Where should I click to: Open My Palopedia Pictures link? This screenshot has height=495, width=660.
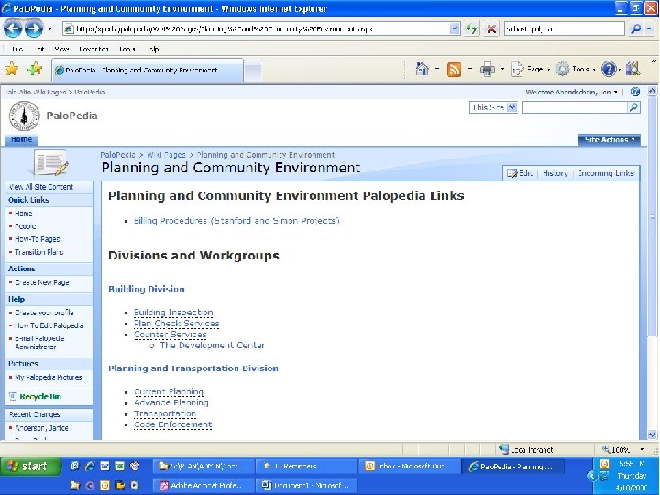coord(49,377)
